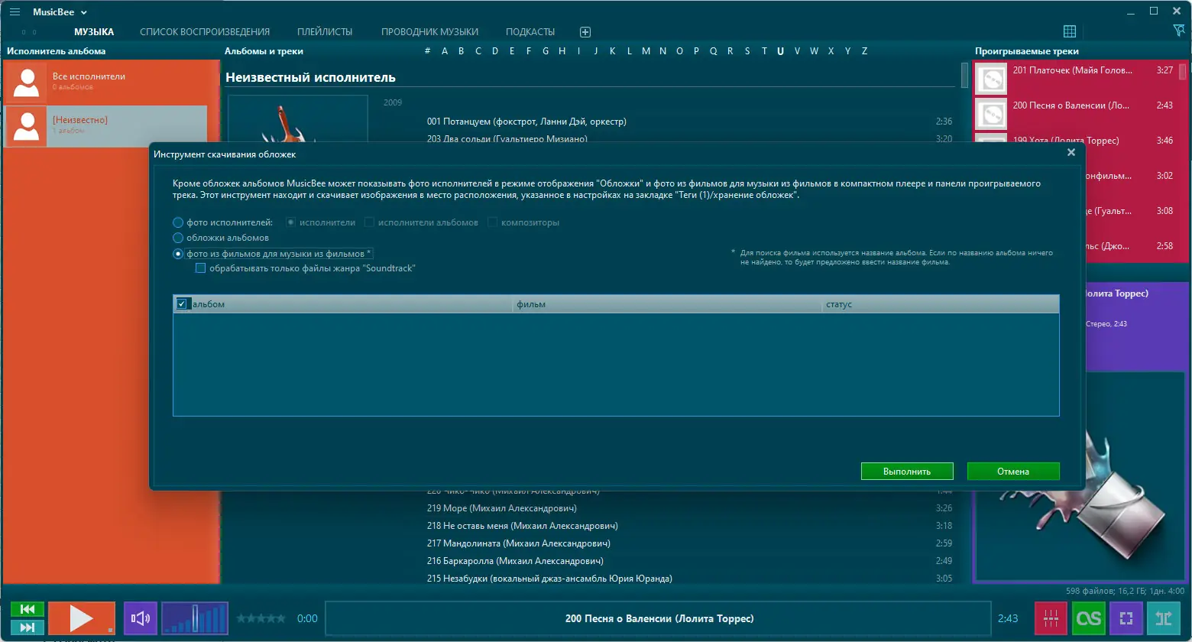Sort by the статус column header
This screenshot has height=642, width=1192.
(x=941, y=304)
